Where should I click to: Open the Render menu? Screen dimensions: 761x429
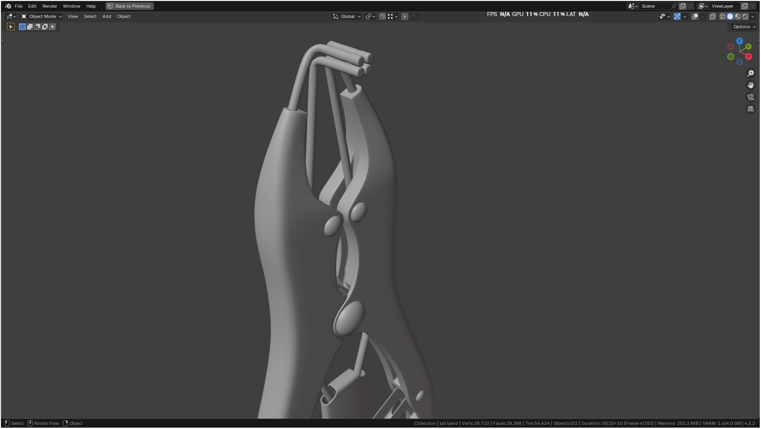tap(50, 6)
